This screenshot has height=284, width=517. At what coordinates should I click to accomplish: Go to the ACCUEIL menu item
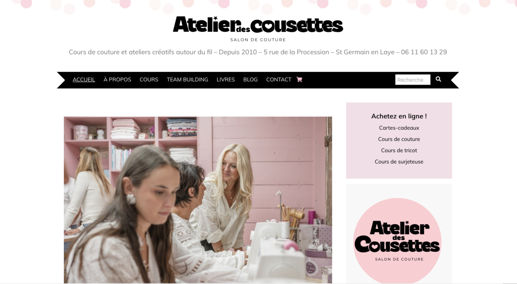84,80
